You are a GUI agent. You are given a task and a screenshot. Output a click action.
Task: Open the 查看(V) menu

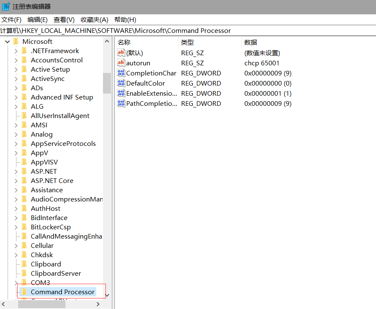[64, 20]
